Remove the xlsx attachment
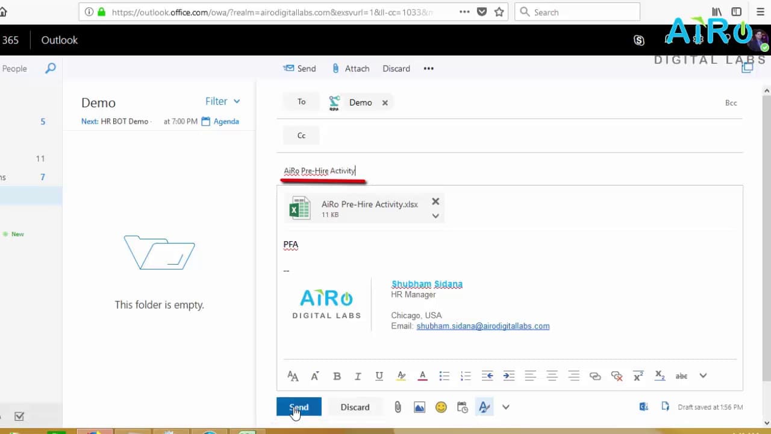Image resolution: width=771 pixels, height=434 pixels. pos(435,201)
